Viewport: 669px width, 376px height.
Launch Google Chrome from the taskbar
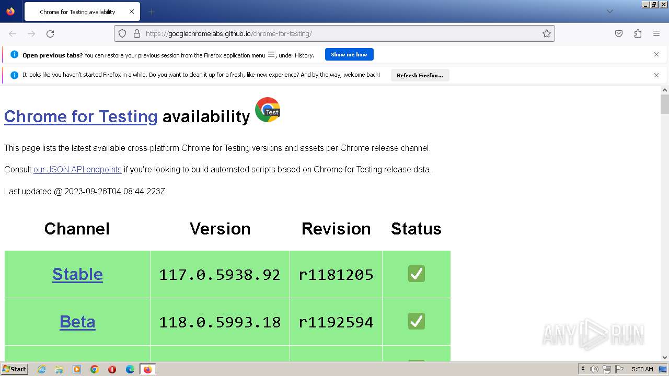point(95,369)
